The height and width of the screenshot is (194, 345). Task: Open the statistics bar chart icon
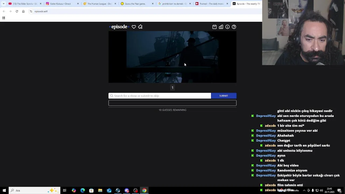pos(221,27)
